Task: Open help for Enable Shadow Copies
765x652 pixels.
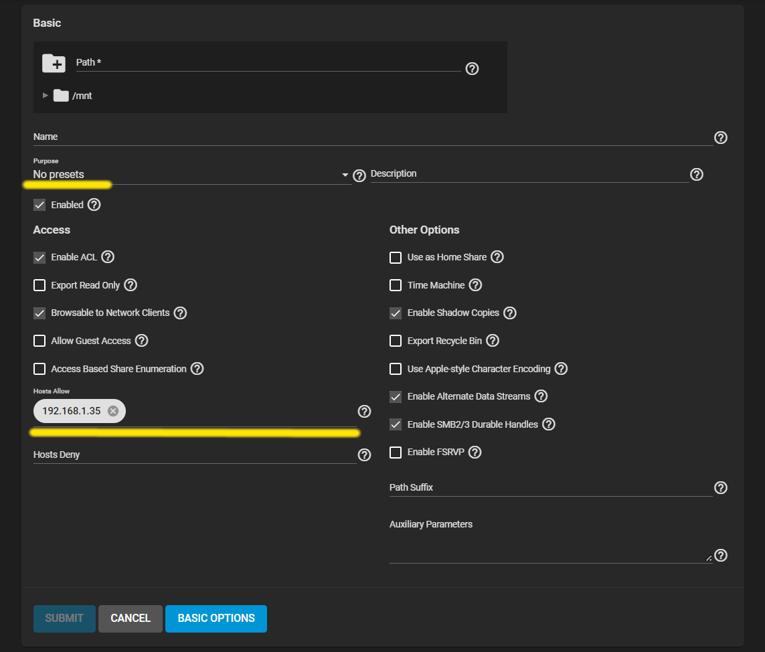Action: coord(510,313)
